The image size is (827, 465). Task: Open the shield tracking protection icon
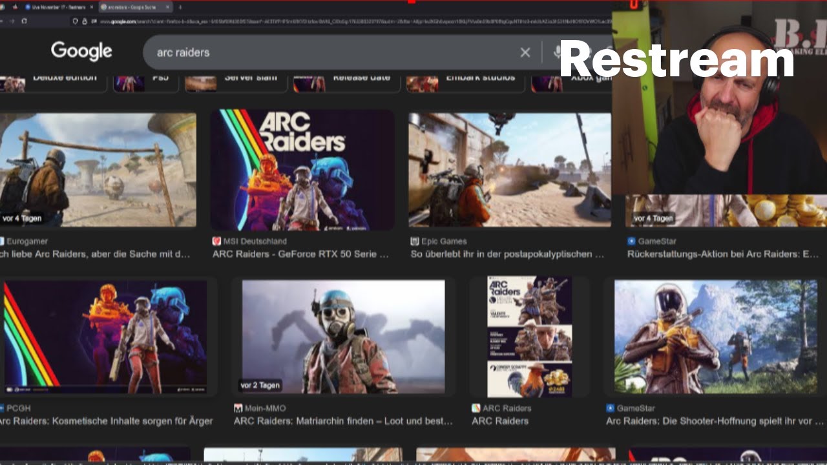[x=76, y=21]
